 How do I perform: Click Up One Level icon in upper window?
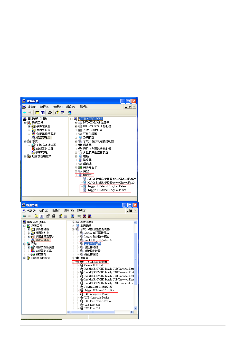37,112
